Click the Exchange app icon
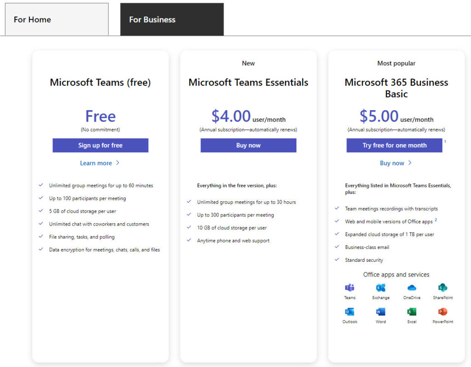 [380, 288]
